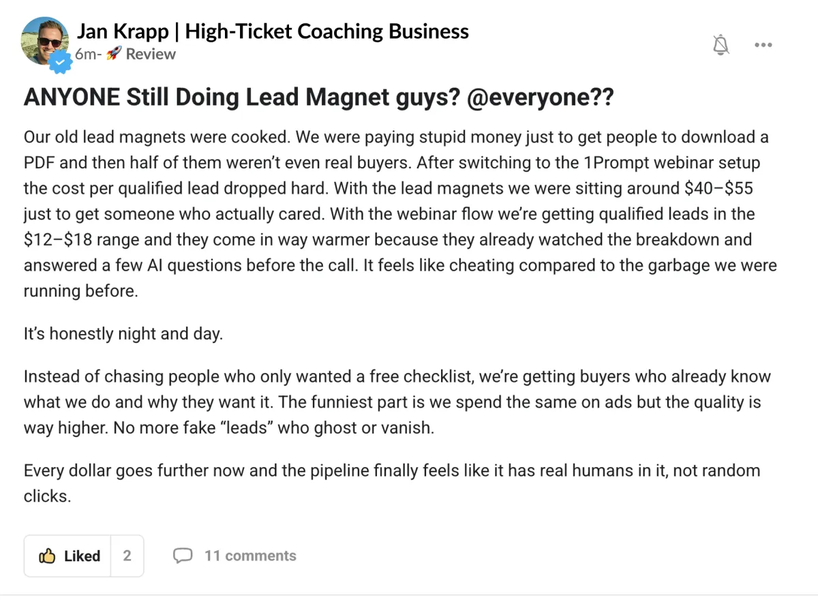
Task: Open Jan Krapp's profile via author name
Action: click(272, 31)
